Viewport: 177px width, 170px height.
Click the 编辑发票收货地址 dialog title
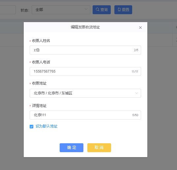click(x=85, y=27)
